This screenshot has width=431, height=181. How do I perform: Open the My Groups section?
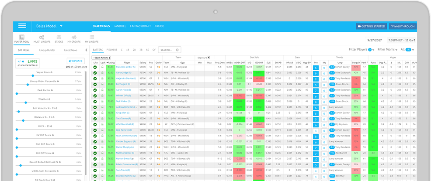(74, 39)
